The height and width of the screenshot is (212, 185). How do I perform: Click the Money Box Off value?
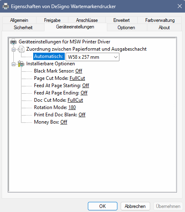[64, 122]
